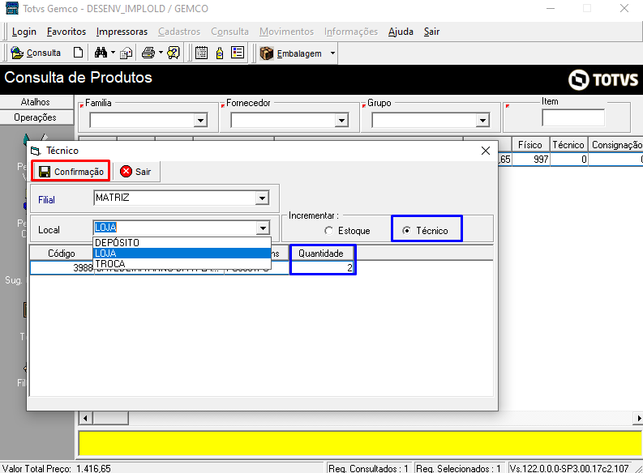Click the Consulta toolbar button

(x=36, y=53)
